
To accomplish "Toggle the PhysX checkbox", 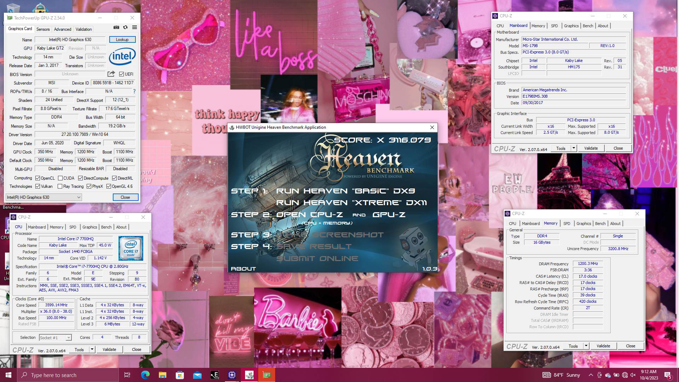I will [89, 186].
